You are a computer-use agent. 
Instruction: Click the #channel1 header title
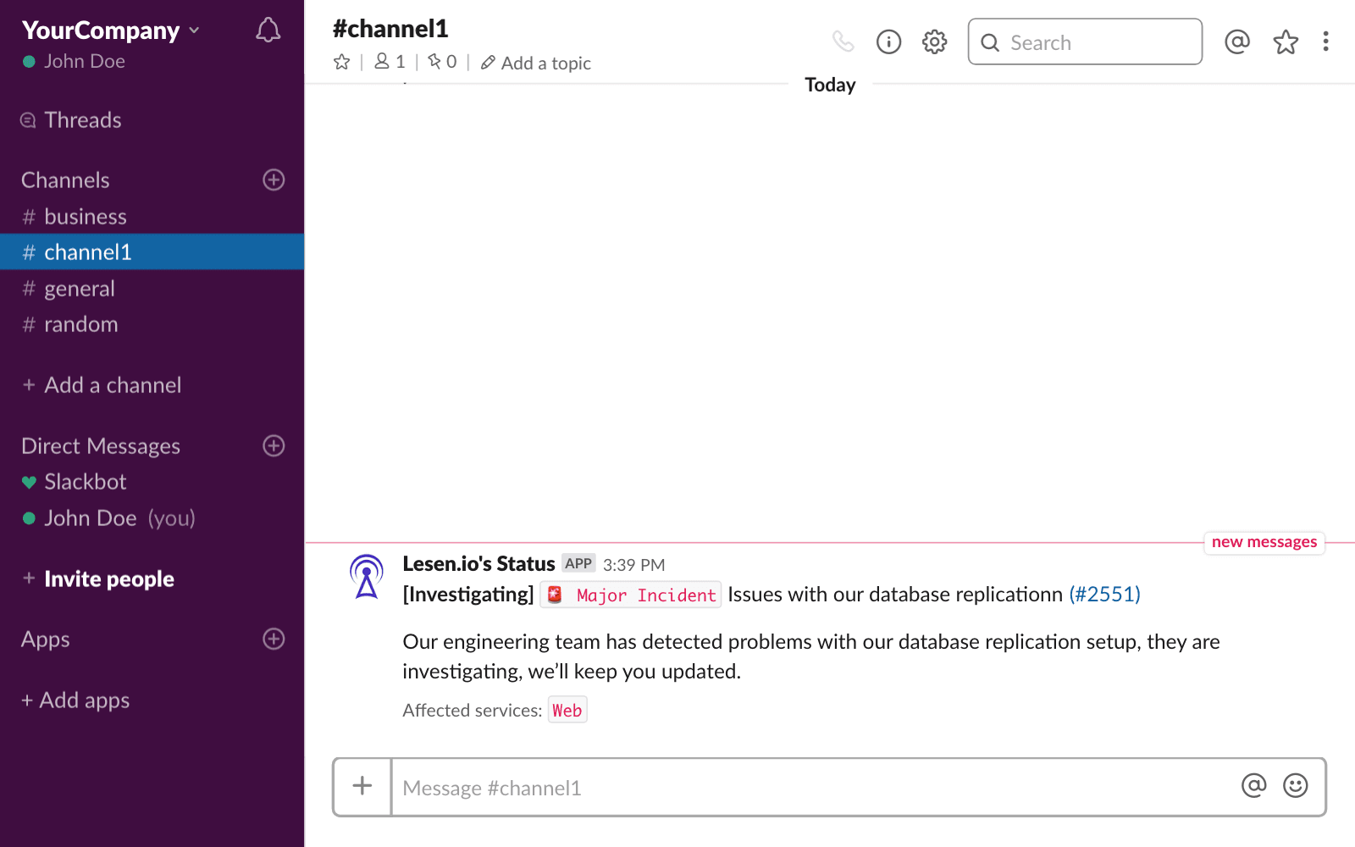click(390, 29)
